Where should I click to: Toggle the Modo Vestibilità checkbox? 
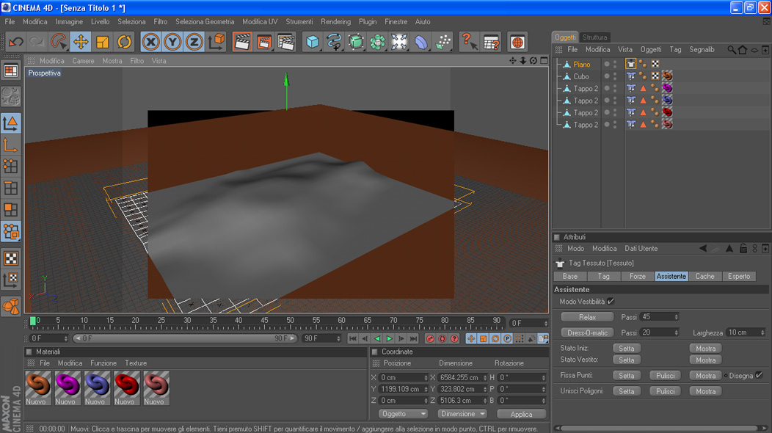coord(611,302)
